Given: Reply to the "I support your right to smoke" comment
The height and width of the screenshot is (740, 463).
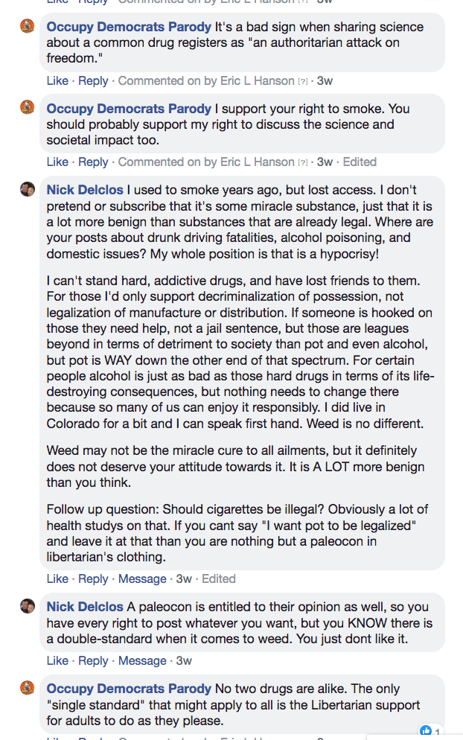Looking at the screenshot, I should tap(93, 162).
